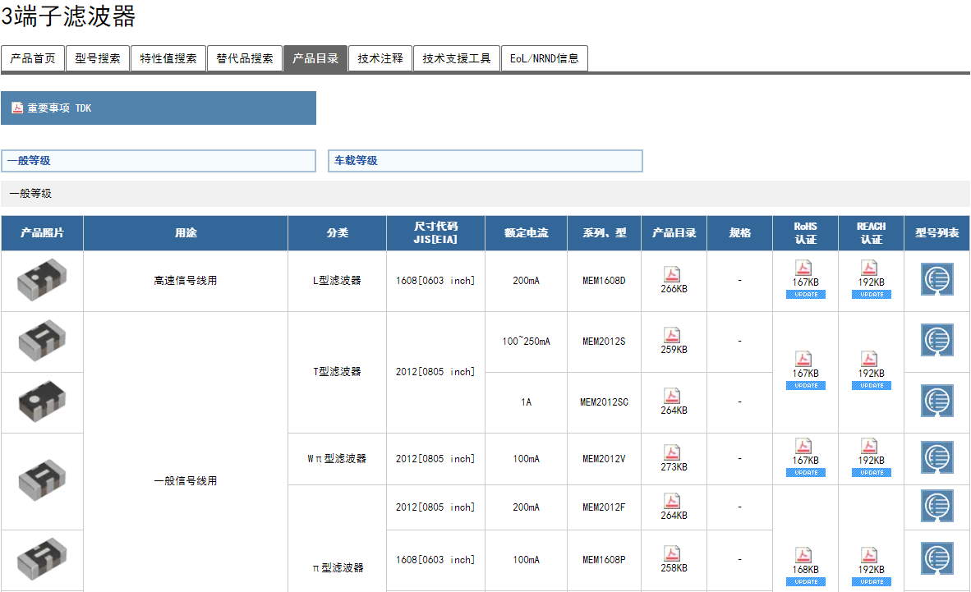
Task: Open the model list icon for MEM1608D
Action: (x=936, y=280)
